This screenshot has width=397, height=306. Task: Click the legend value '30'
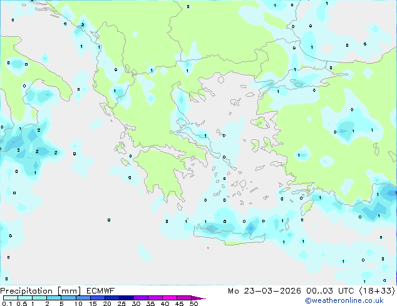(136, 304)
